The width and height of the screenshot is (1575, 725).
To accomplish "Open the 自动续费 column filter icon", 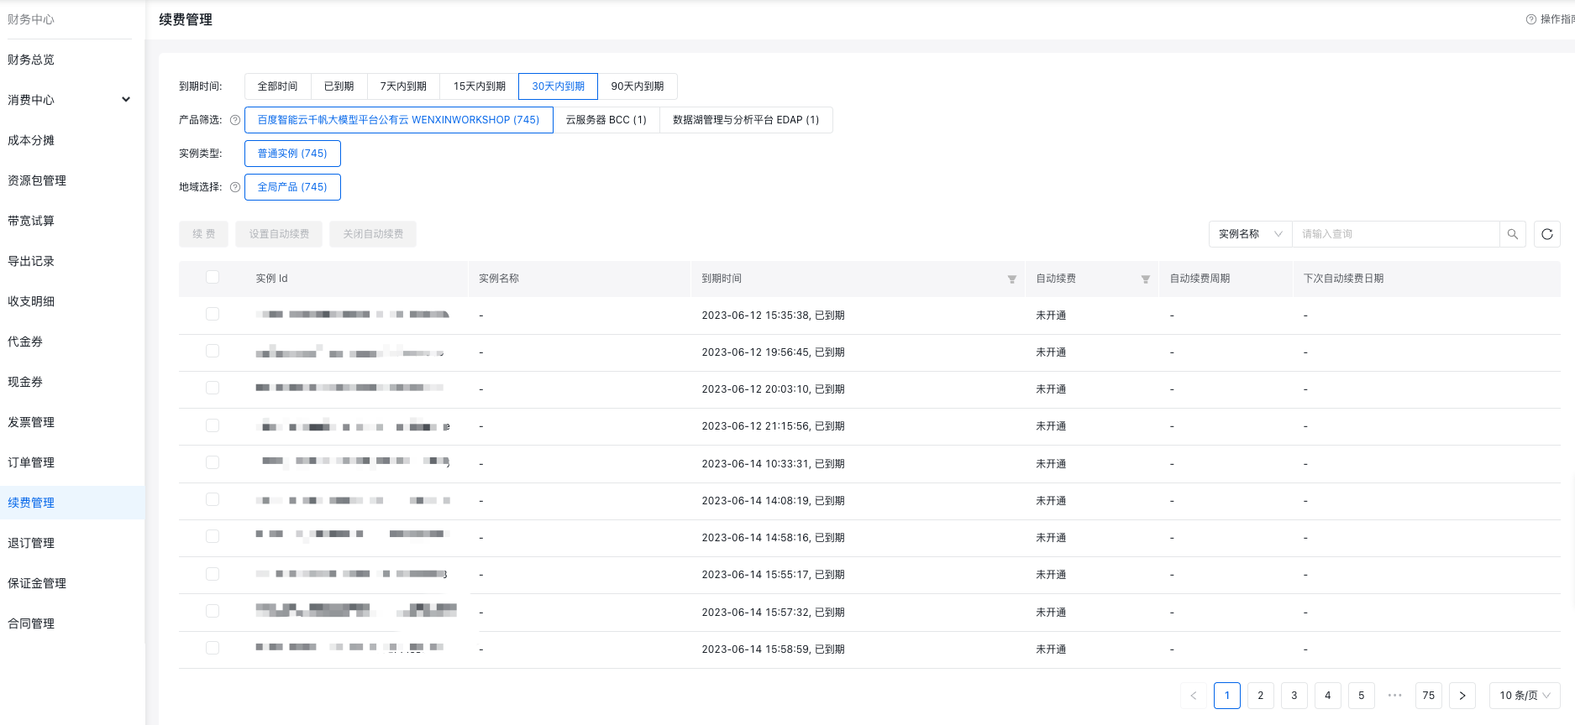I will click(1146, 279).
